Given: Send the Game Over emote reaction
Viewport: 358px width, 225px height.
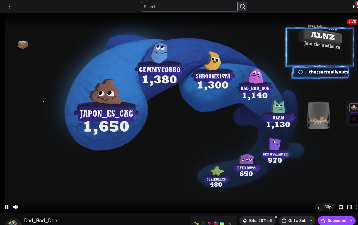Looking at the screenshot, I should point(216,223).
